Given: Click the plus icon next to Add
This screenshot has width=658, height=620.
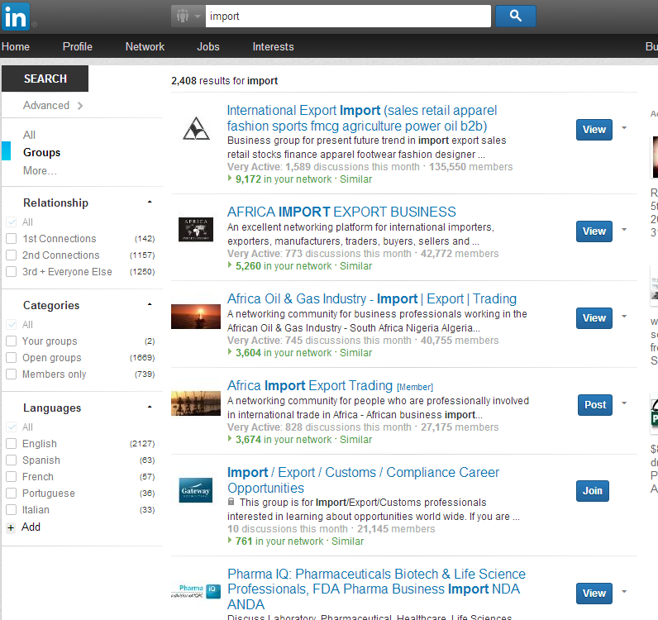Looking at the screenshot, I should click(11, 527).
